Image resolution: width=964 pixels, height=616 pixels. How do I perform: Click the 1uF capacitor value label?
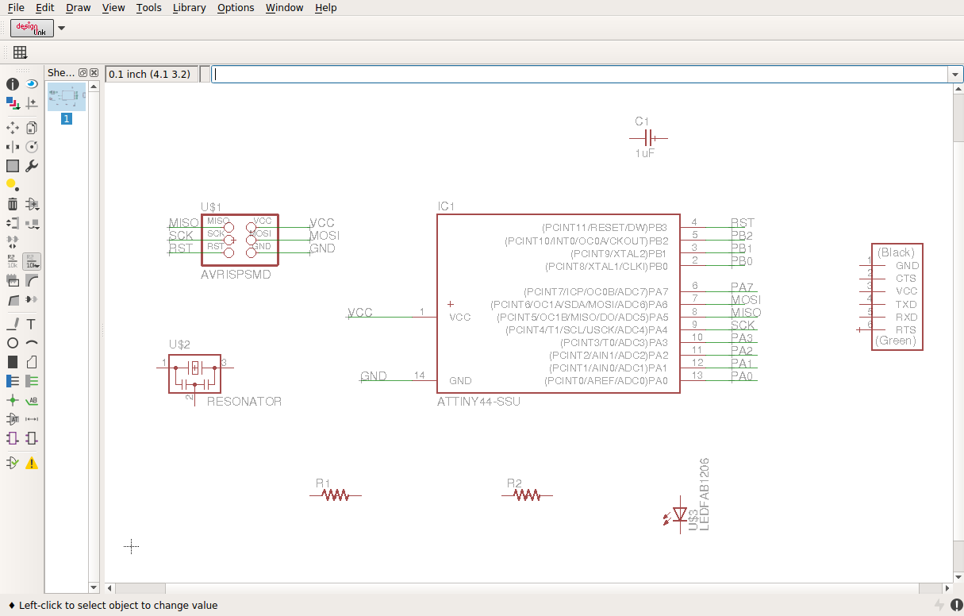tap(644, 152)
